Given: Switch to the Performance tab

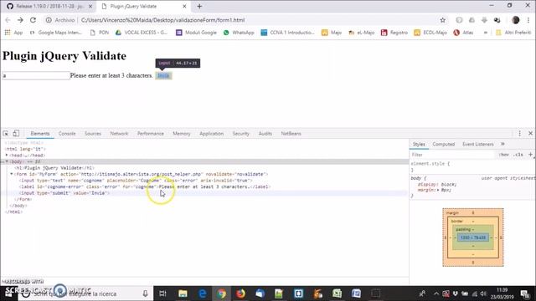Looking at the screenshot, I should [151, 134].
